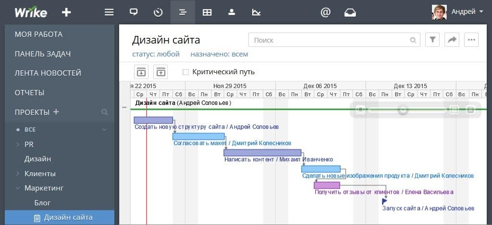Click the projects search magnifier in sidebar

tap(104, 112)
